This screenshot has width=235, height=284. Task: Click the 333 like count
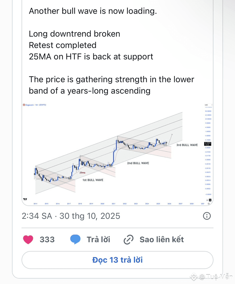pos(47,240)
